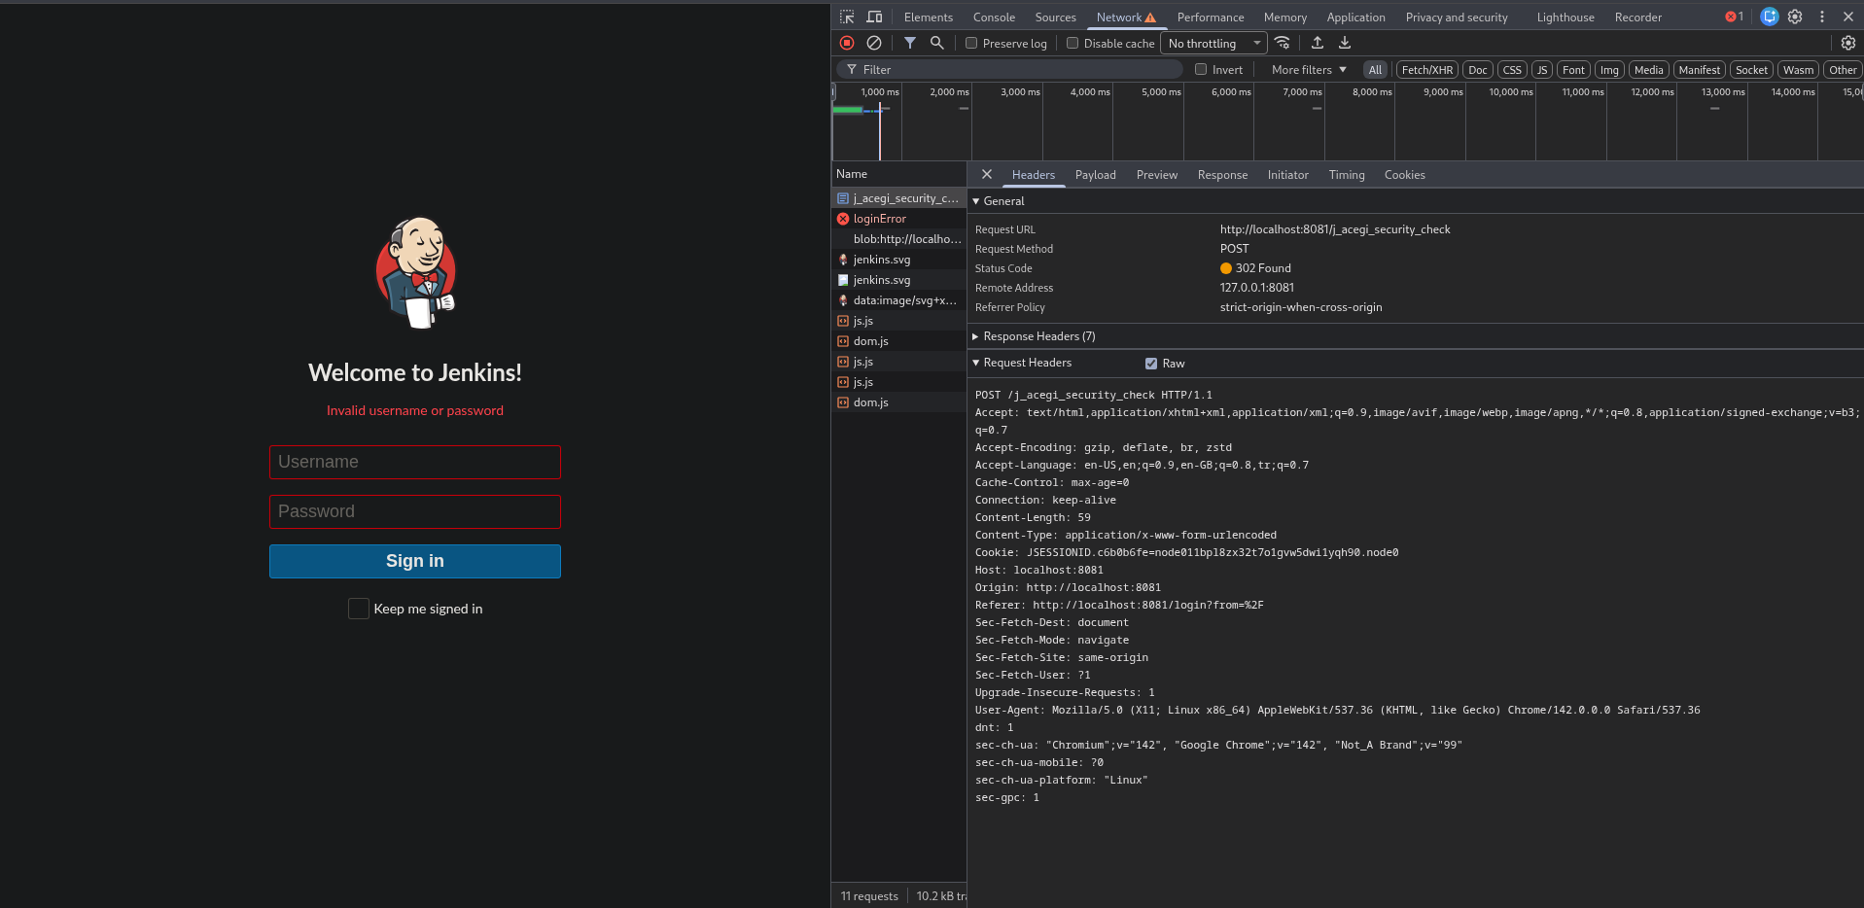
Task: Open network conditions wifi icon
Action: [1283, 43]
